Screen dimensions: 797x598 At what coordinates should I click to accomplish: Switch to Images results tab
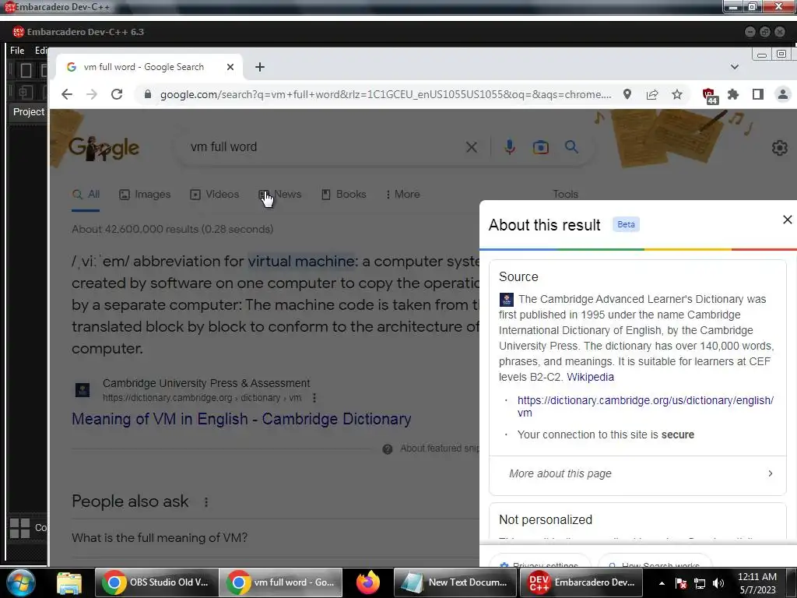click(145, 195)
